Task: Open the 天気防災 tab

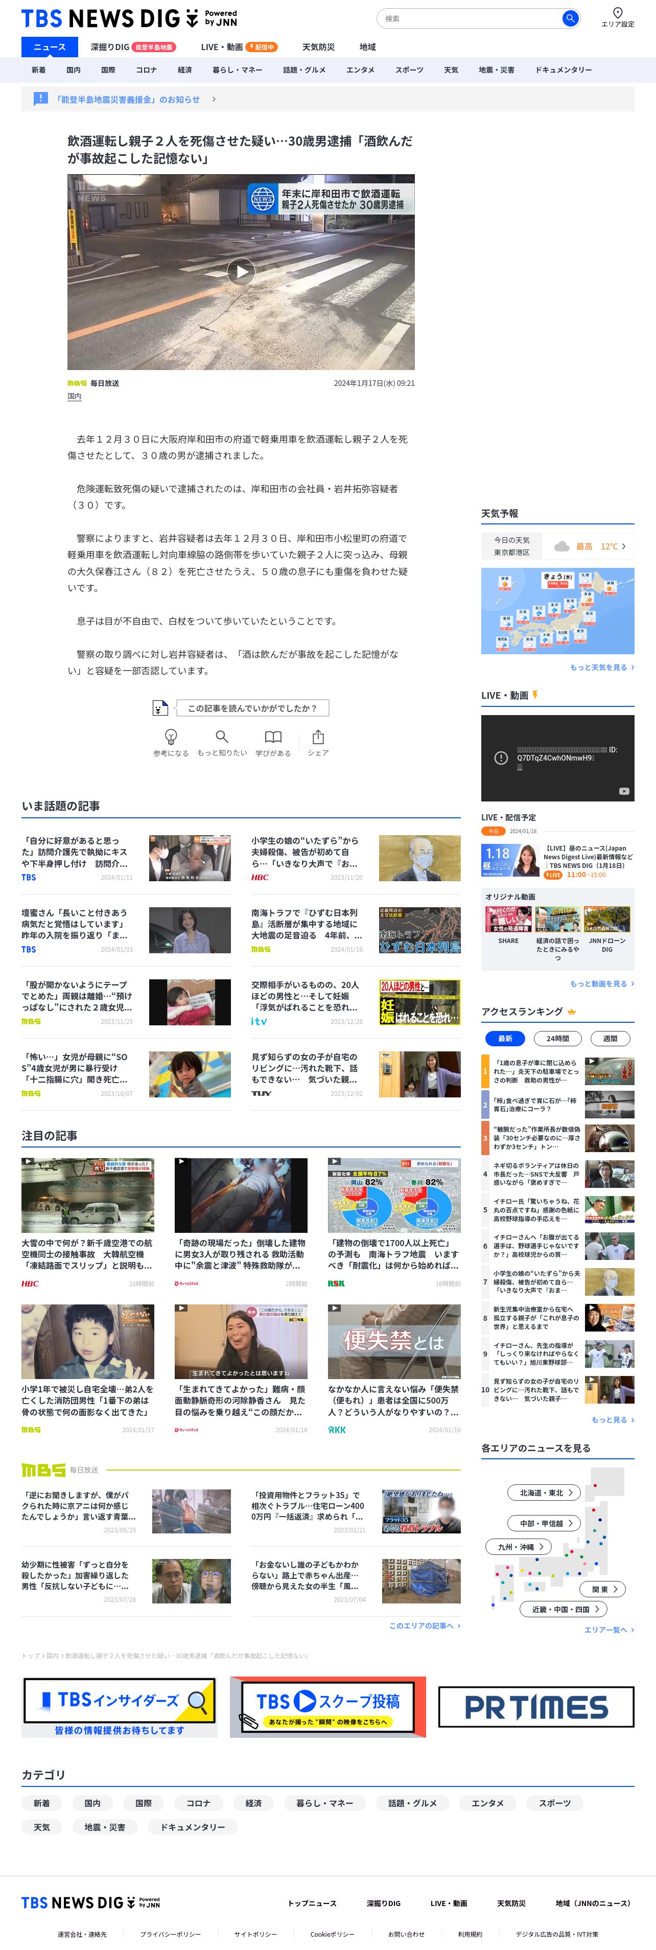Action: tap(318, 47)
